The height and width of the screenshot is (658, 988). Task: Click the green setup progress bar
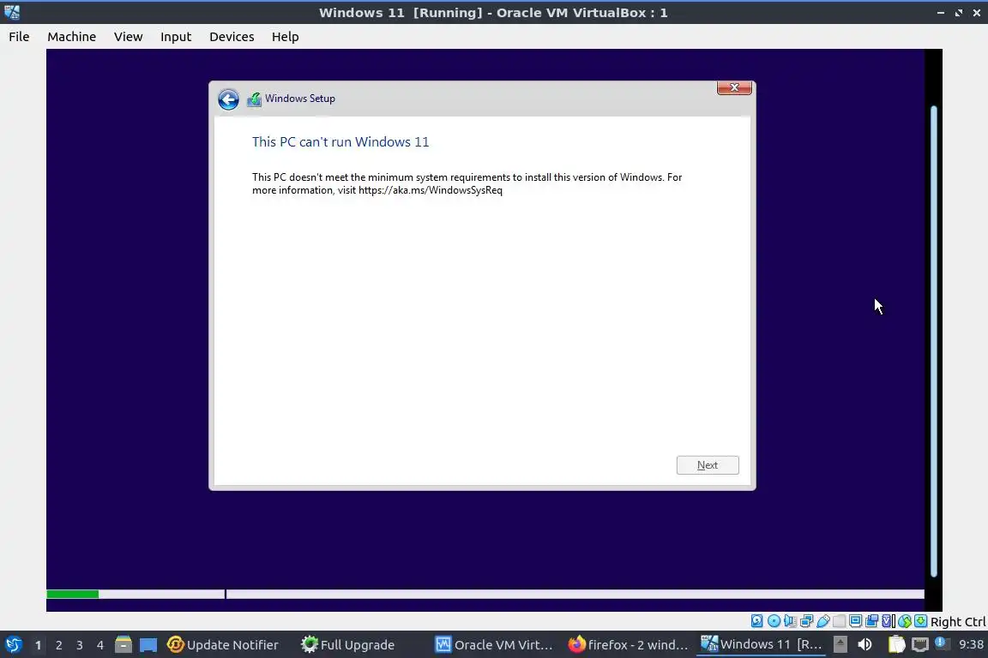tap(72, 594)
